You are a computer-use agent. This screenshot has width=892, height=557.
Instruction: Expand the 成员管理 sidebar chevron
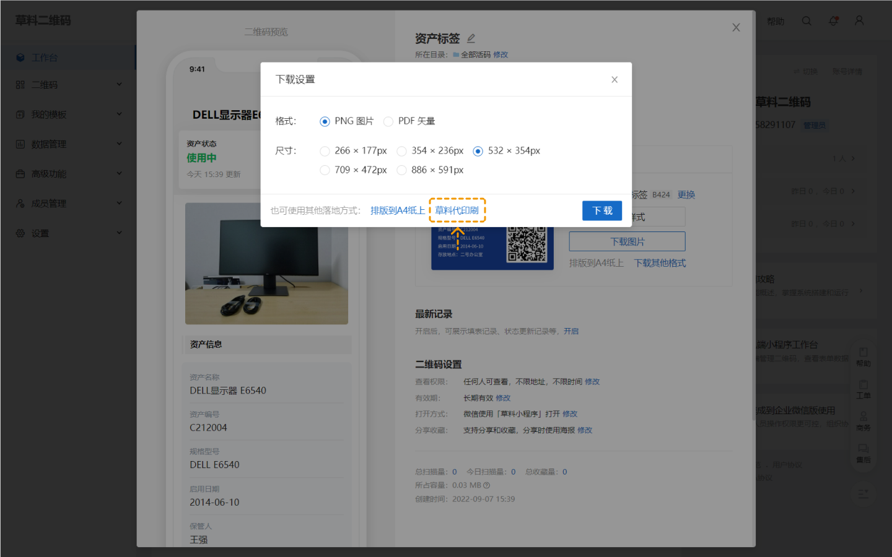point(119,204)
